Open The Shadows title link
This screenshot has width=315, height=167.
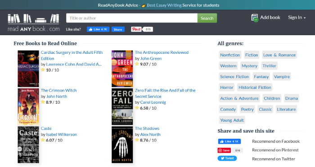(x=147, y=128)
